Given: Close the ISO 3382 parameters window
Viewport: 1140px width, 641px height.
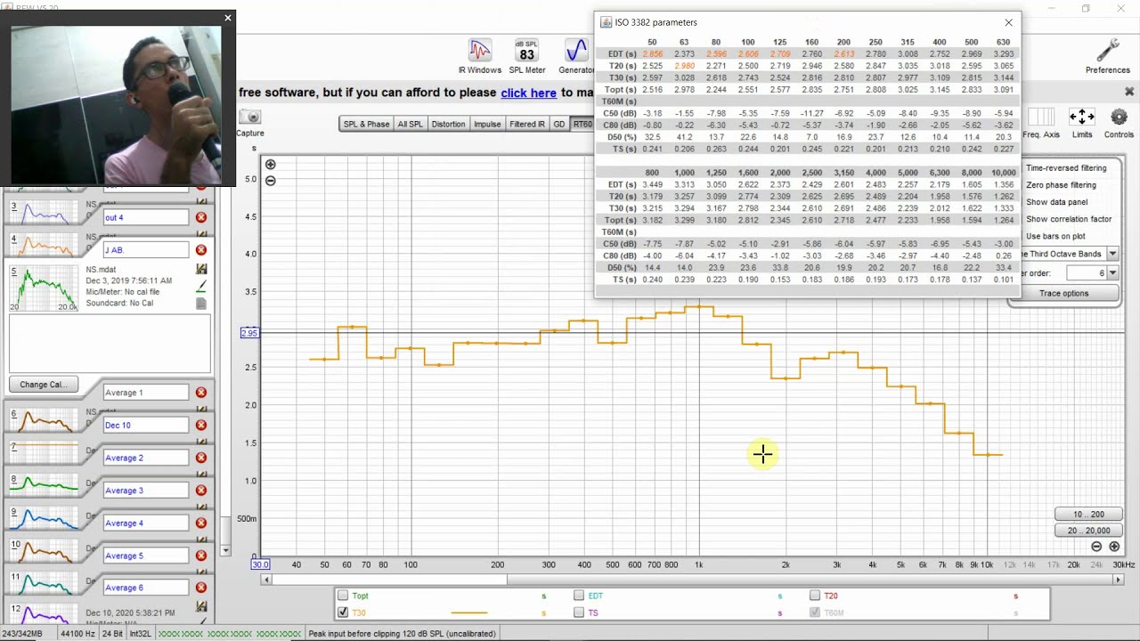Looking at the screenshot, I should (x=1008, y=22).
